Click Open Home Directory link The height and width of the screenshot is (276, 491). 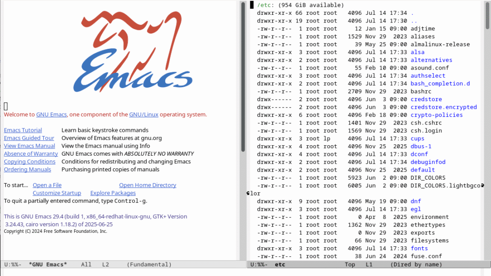click(x=148, y=185)
